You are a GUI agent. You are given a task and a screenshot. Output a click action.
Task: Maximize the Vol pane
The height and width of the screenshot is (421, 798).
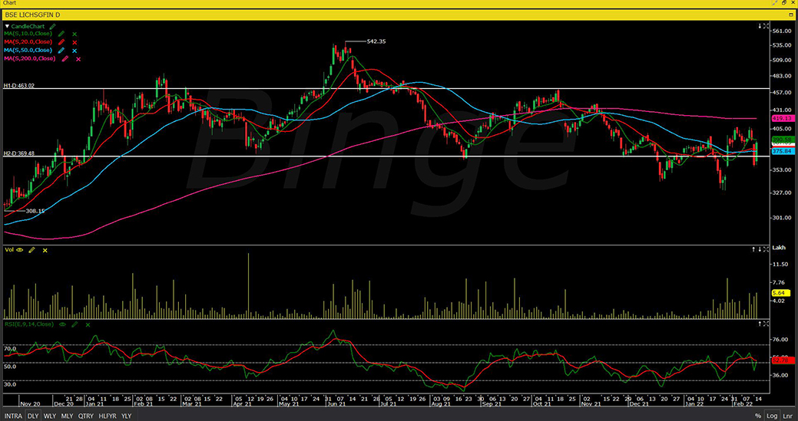point(766,249)
